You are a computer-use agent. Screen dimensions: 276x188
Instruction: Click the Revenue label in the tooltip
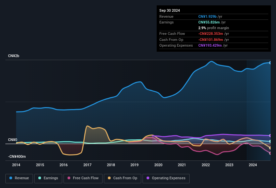point(166,16)
